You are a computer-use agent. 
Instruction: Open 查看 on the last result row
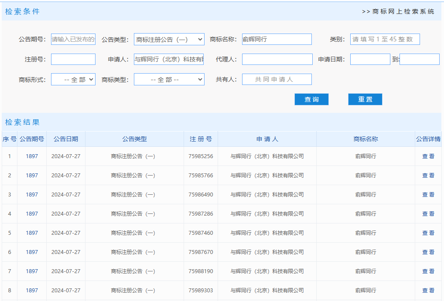(x=428, y=290)
